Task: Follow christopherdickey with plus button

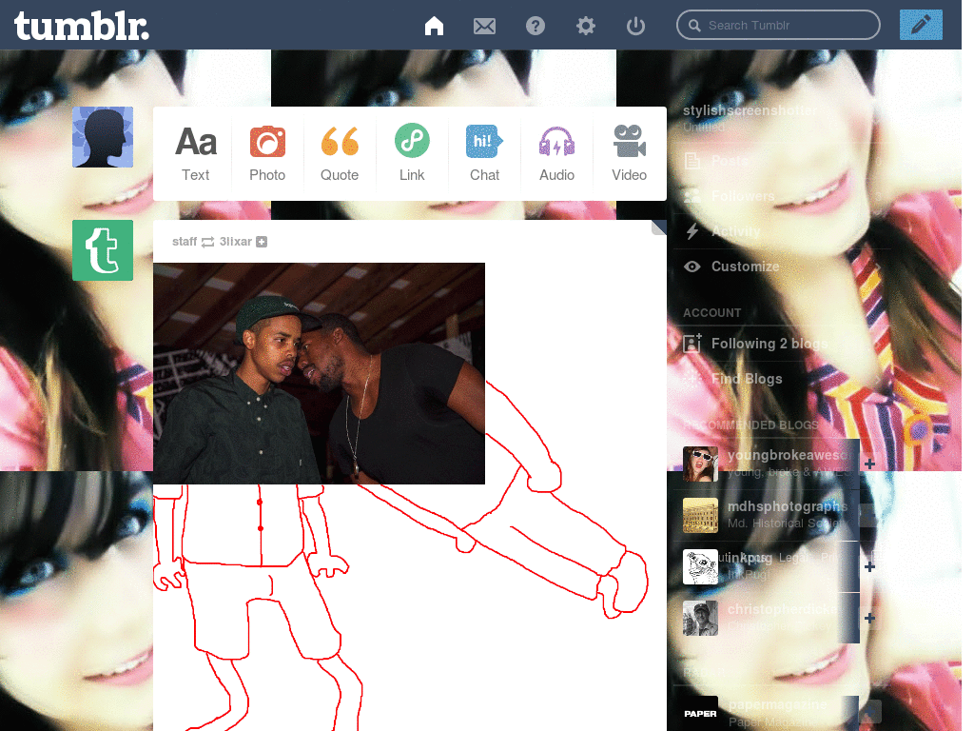Action: (869, 618)
